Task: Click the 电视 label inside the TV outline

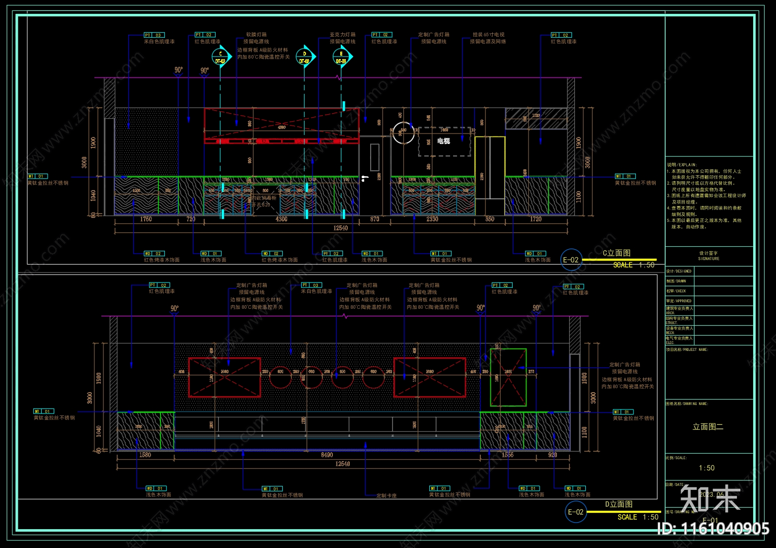Action: click(x=444, y=141)
